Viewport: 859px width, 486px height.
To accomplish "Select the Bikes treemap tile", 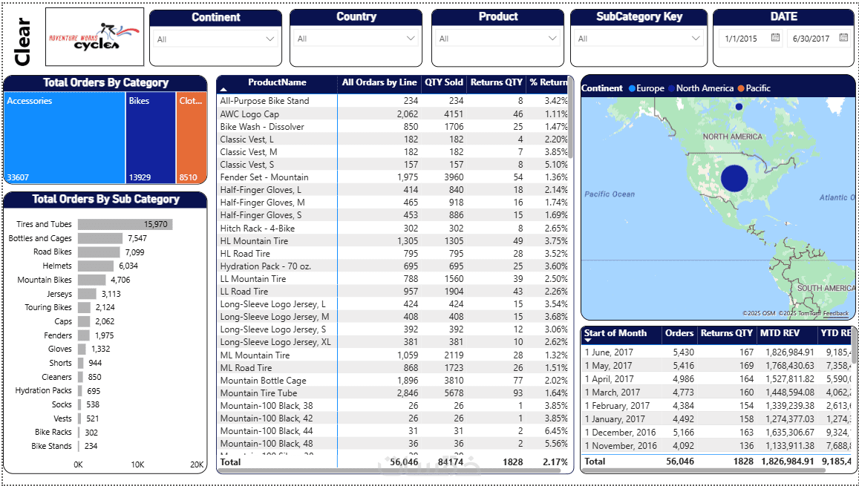I will (151, 138).
